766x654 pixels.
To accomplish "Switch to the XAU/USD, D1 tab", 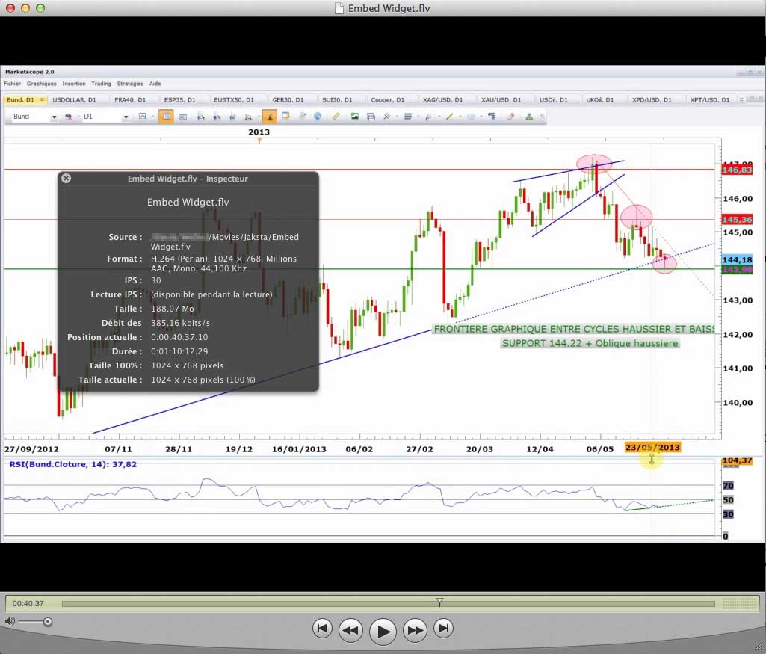I will (x=498, y=99).
